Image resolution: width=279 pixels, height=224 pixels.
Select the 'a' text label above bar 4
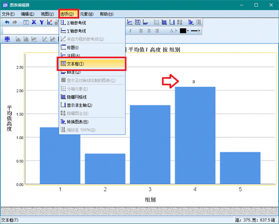[x=194, y=81]
